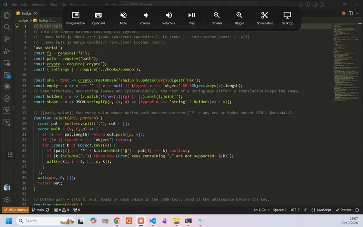The width and height of the screenshot is (363, 227).
Task: Open the Run and Debug view
Action: coord(7,51)
